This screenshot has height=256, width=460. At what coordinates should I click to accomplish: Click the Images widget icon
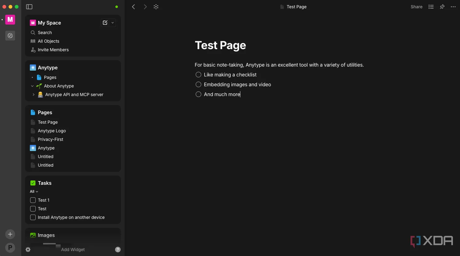[33, 235]
